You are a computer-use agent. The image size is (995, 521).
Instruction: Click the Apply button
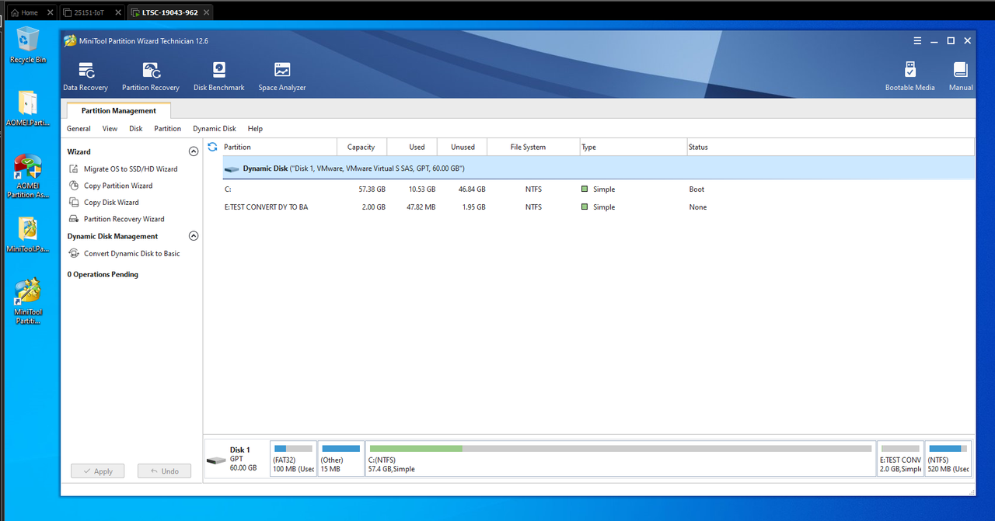[x=97, y=471]
